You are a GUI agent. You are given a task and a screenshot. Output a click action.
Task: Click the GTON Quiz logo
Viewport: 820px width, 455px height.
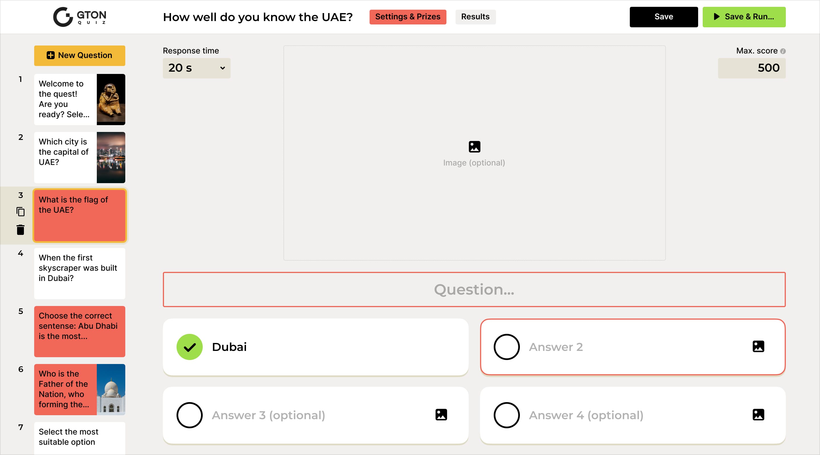(x=80, y=17)
